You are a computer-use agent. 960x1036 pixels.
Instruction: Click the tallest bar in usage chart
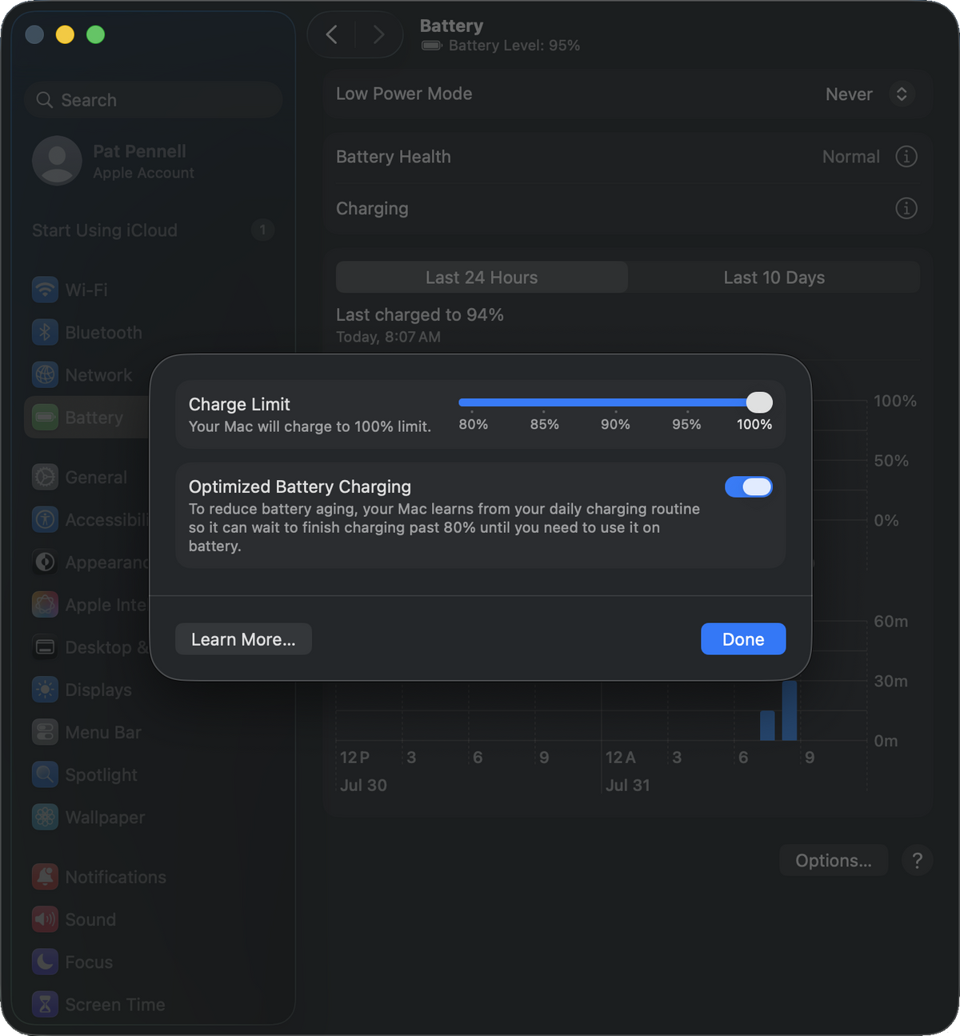(790, 710)
